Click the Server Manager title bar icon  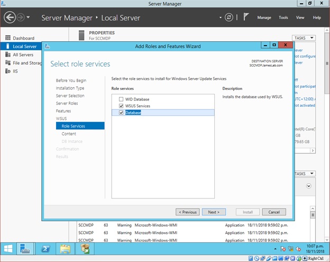[3, 3]
